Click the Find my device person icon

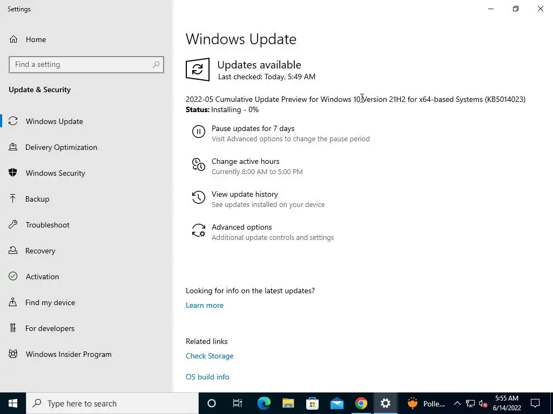click(13, 302)
